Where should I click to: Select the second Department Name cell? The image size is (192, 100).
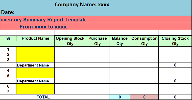pos(35,81)
